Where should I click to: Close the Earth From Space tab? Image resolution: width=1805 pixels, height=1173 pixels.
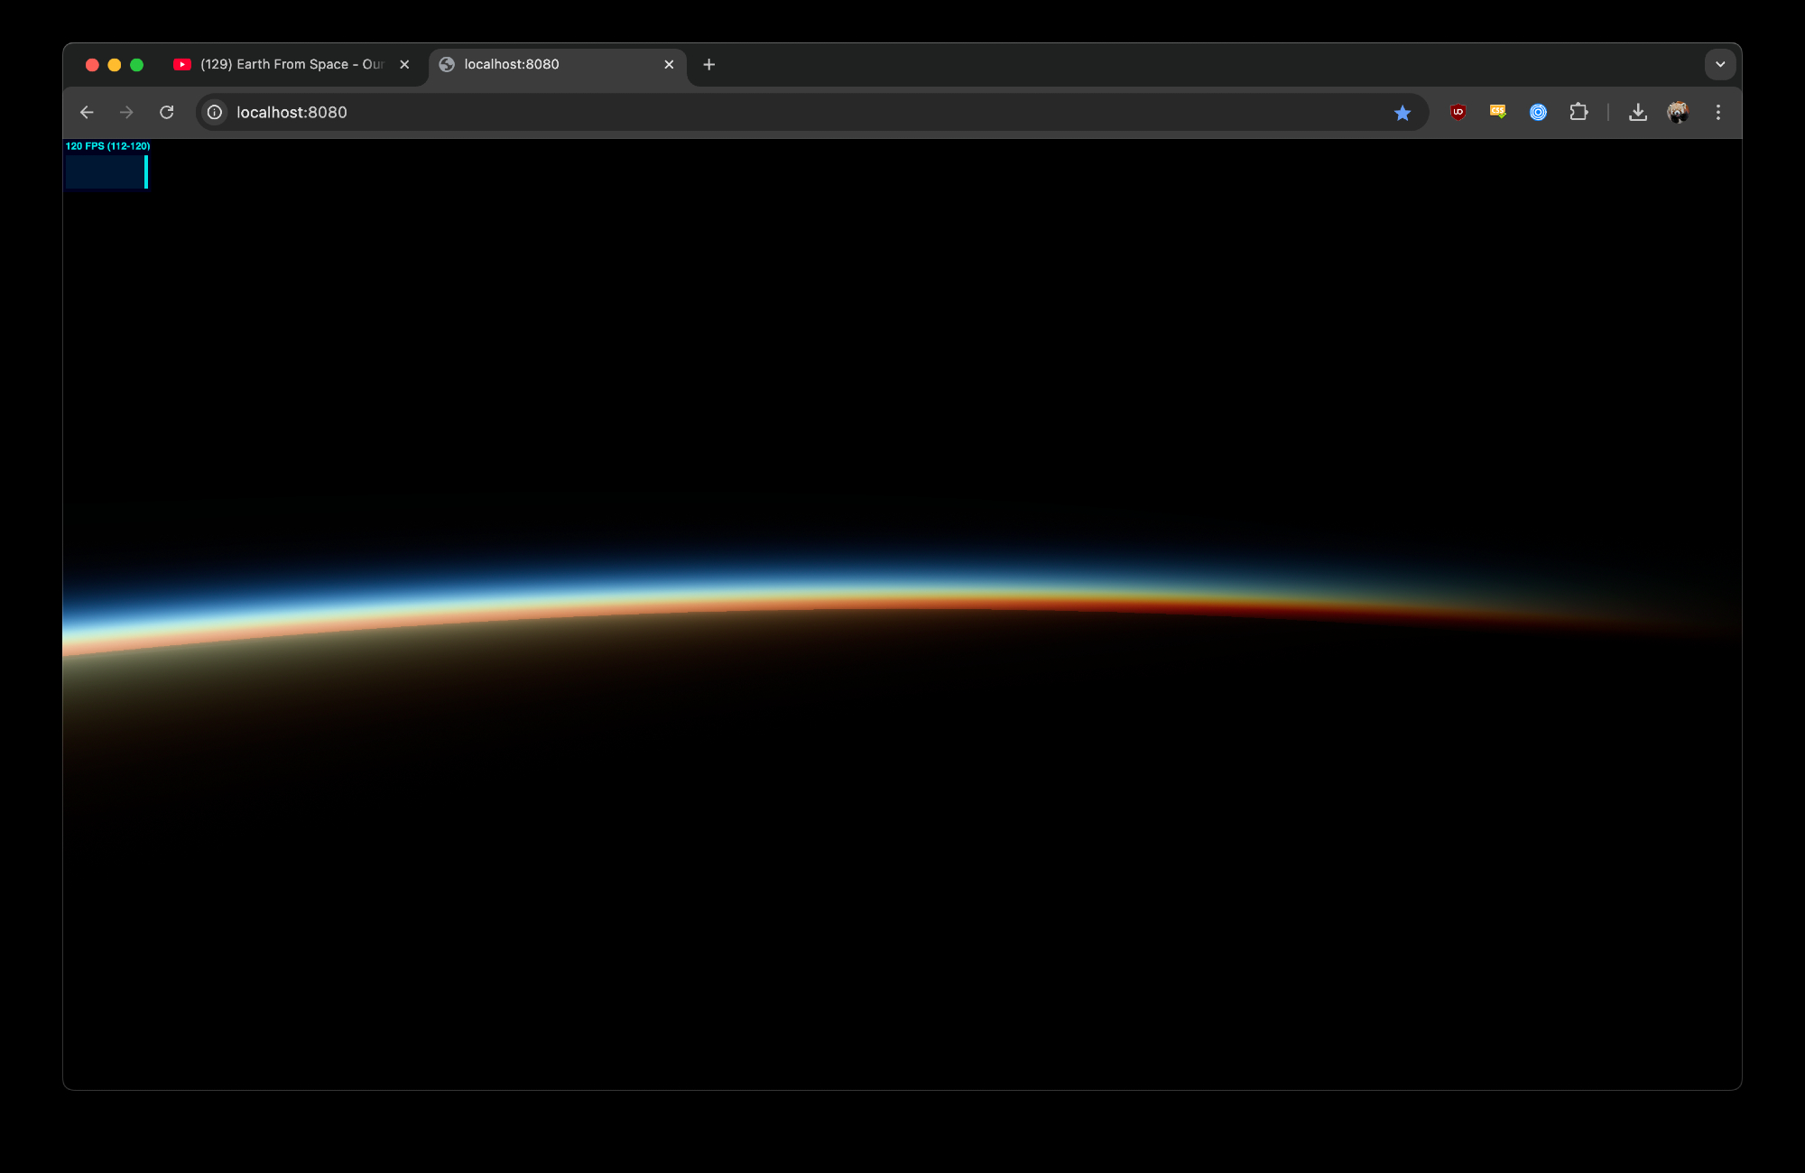404,64
